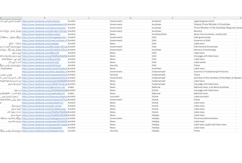
Task: Follow the duhokpolice Facebook link
Action: tap(45, 100)
